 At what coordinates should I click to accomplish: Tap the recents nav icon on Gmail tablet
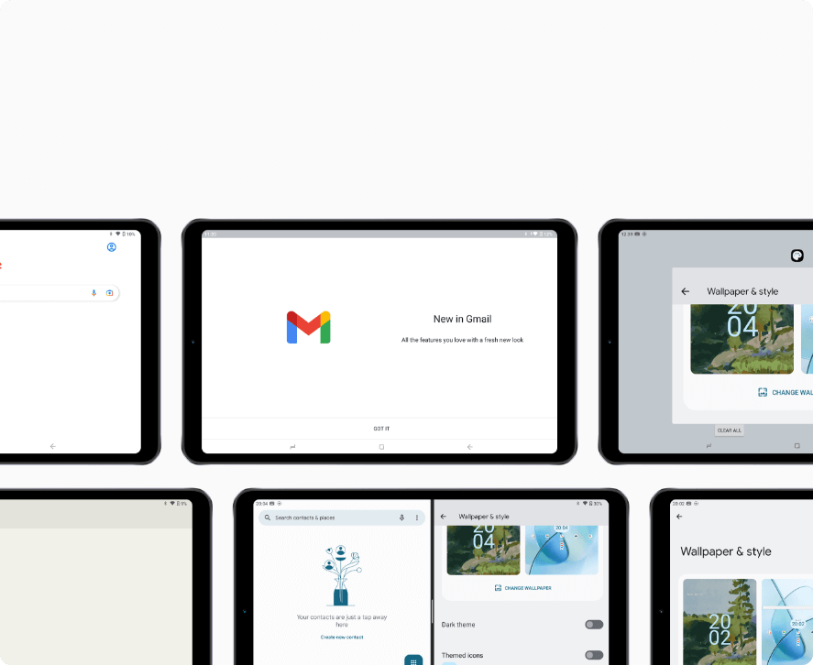[293, 447]
